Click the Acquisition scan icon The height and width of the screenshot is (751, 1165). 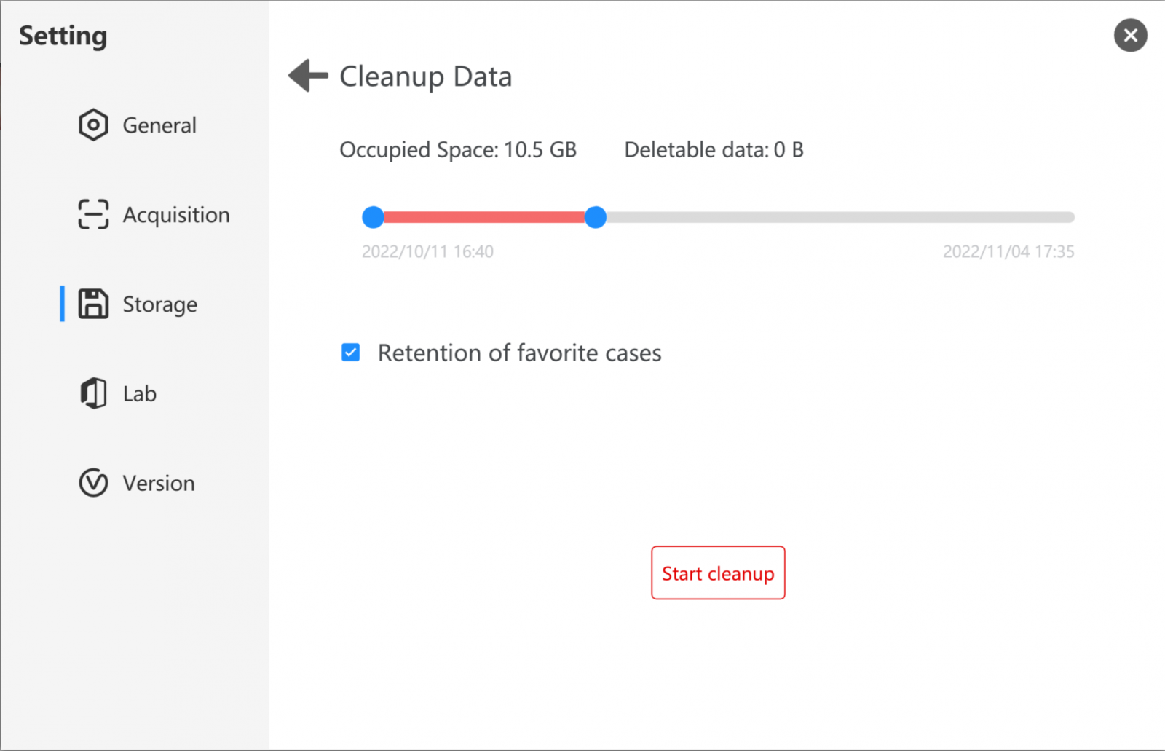click(x=93, y=215)
